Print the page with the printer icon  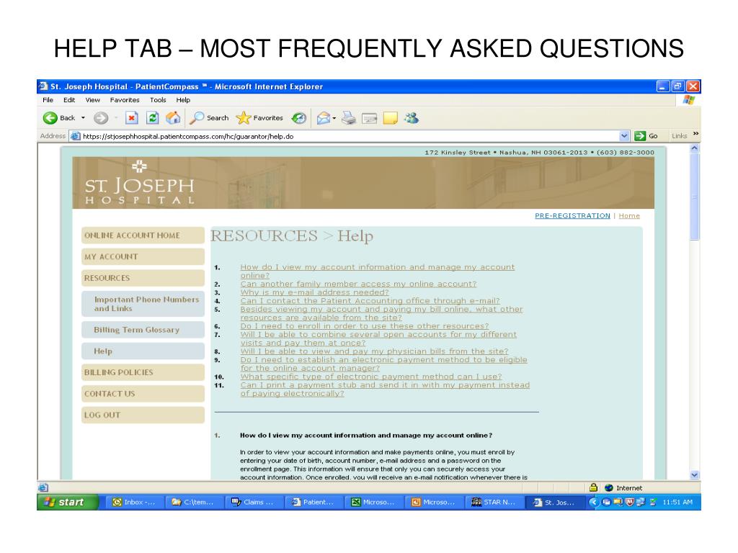point(349,118)
